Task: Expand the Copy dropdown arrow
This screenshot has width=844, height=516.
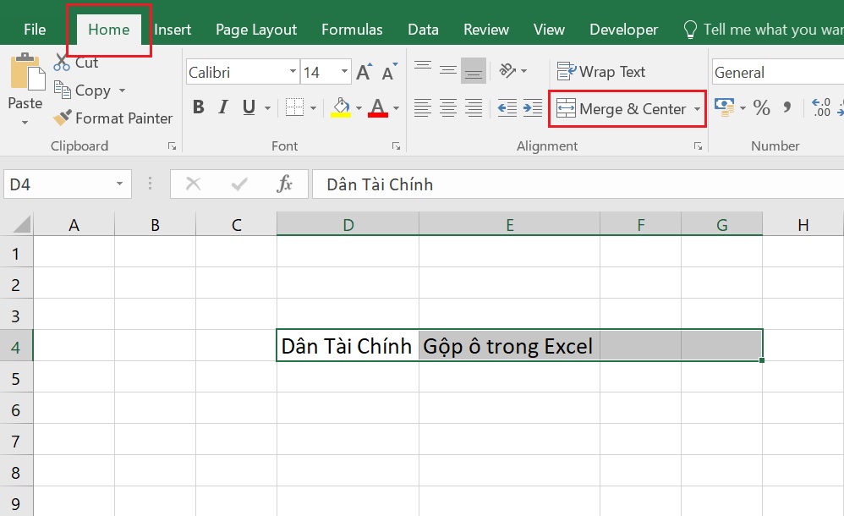Action: [x=122, y=91]
